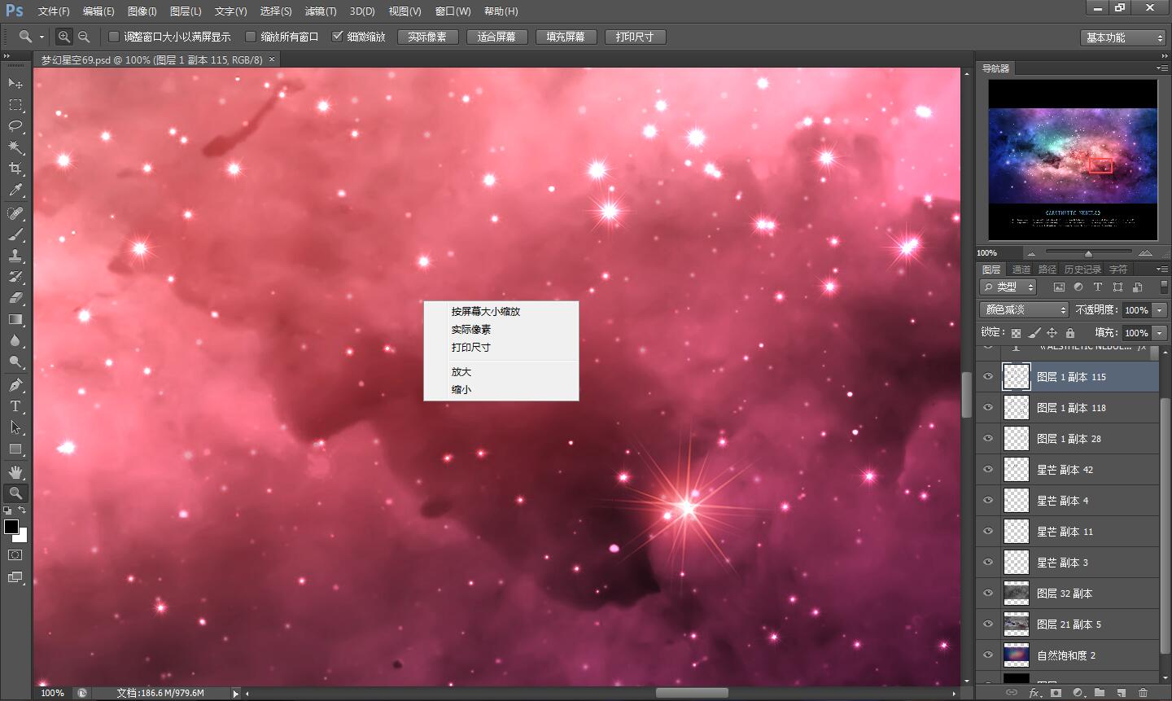Image resolution: width=1172 pixels, height=701 pixels.
Task: Open the layer style fx menu
Action: pyautogui.click(x=1034, y=693)
